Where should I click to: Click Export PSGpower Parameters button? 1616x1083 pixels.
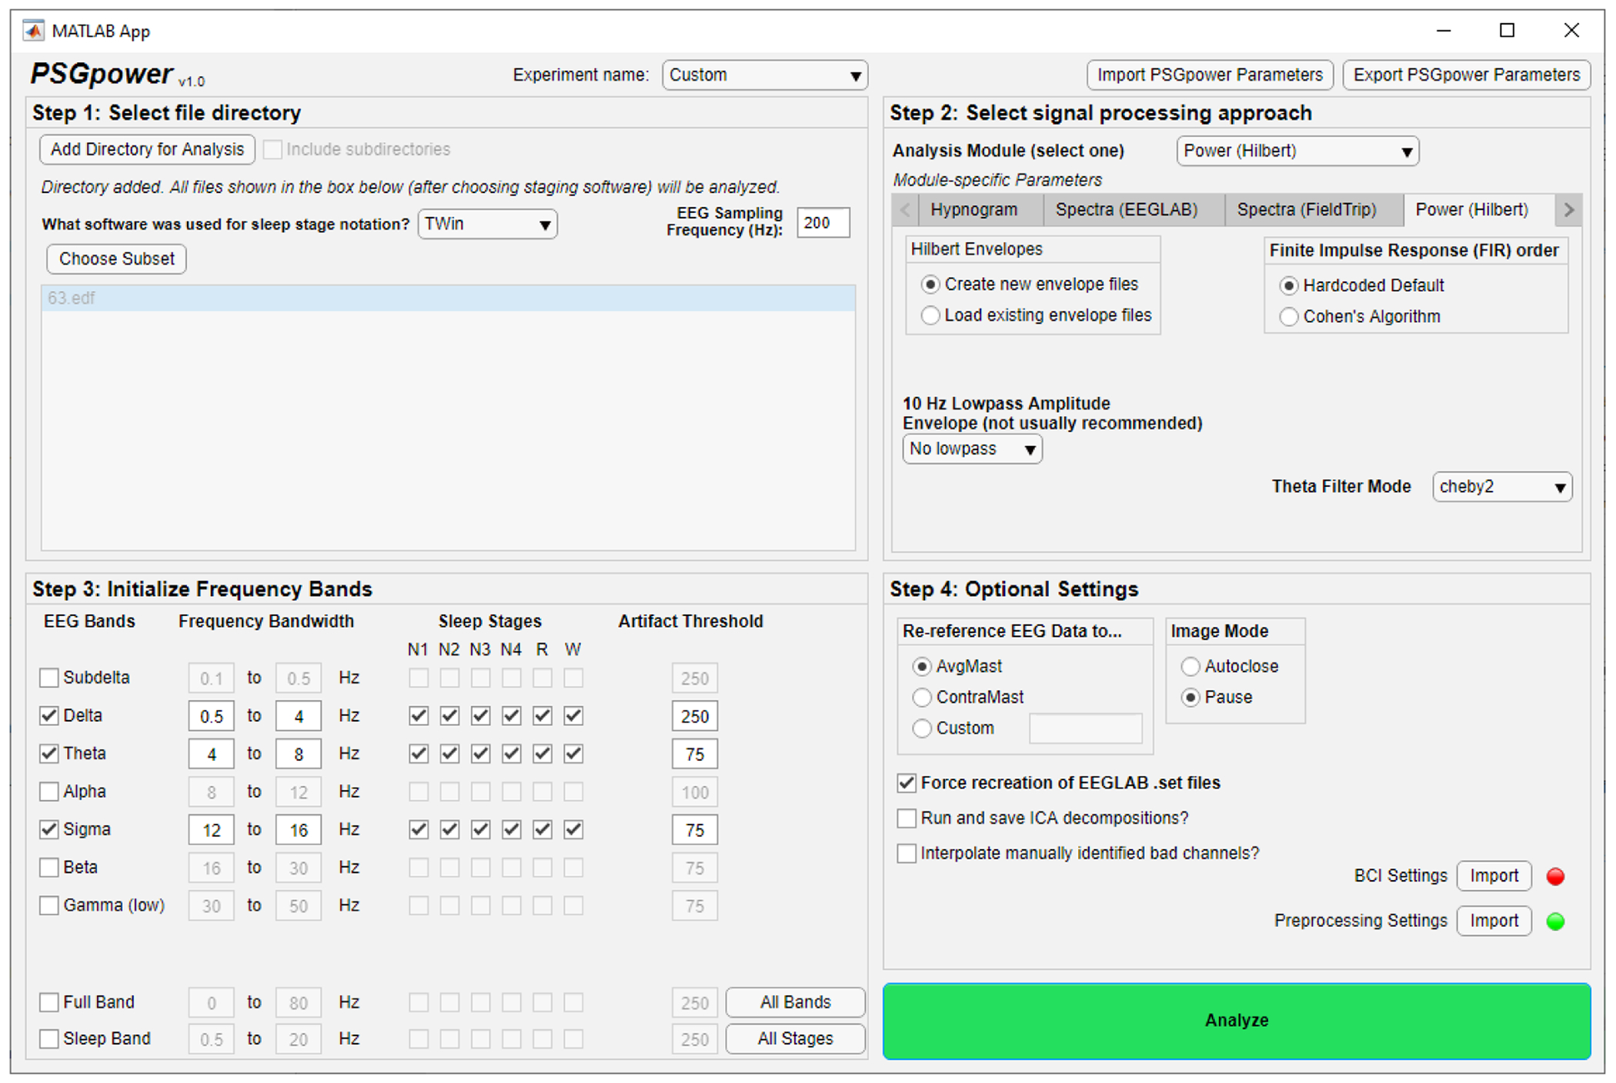coord(1466,75)
